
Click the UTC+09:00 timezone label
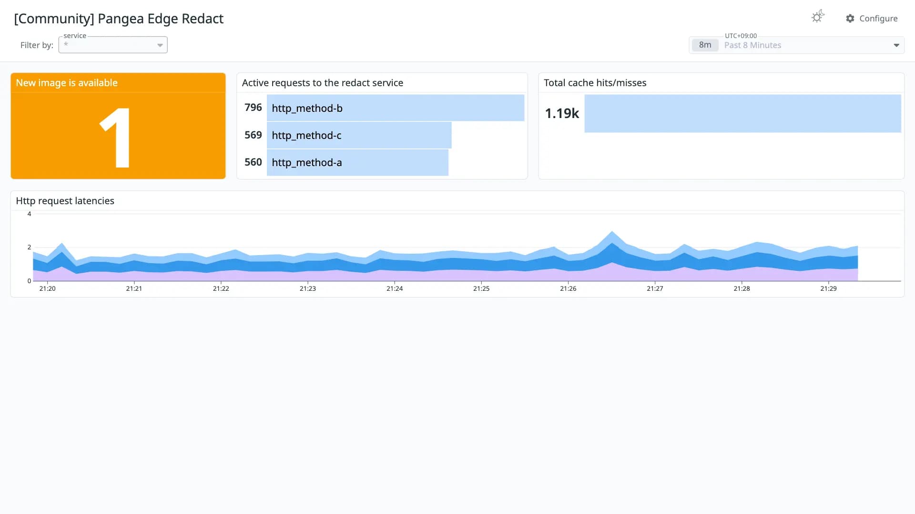(x=741, y=36)
